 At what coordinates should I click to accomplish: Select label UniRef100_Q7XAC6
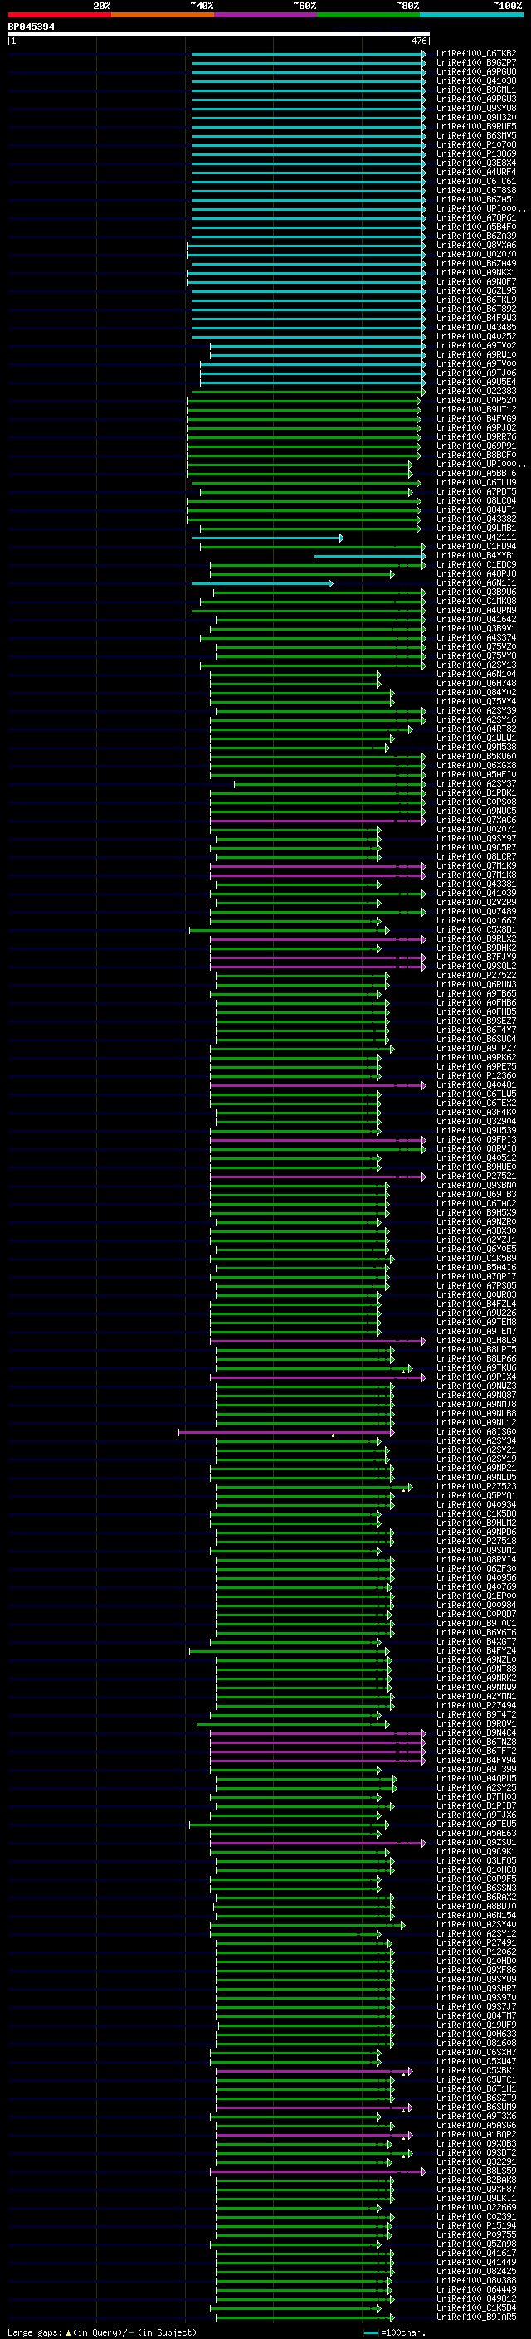click(x=475, y=820)
